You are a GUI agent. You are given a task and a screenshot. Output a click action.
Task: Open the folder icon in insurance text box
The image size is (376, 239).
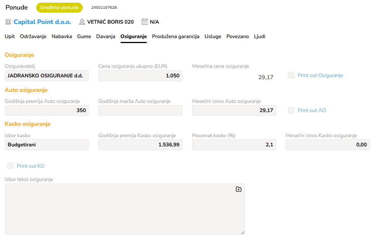point(238,189)
